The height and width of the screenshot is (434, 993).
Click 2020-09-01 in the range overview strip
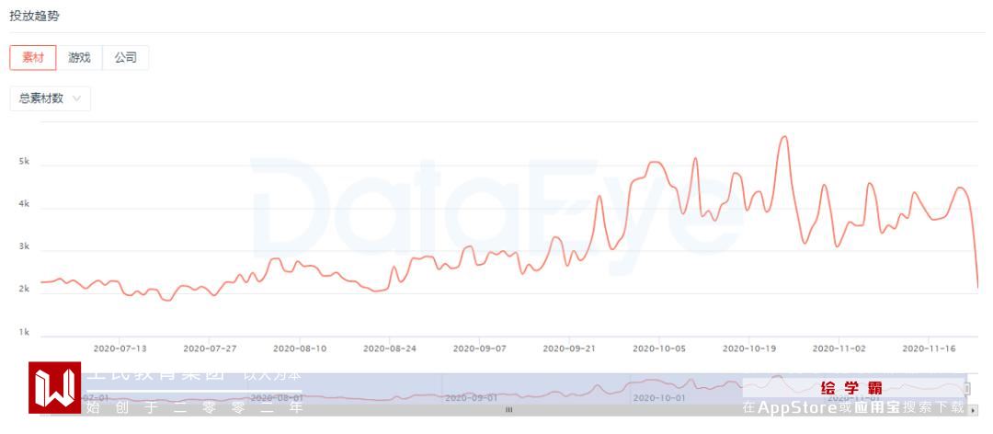[470, 398]
